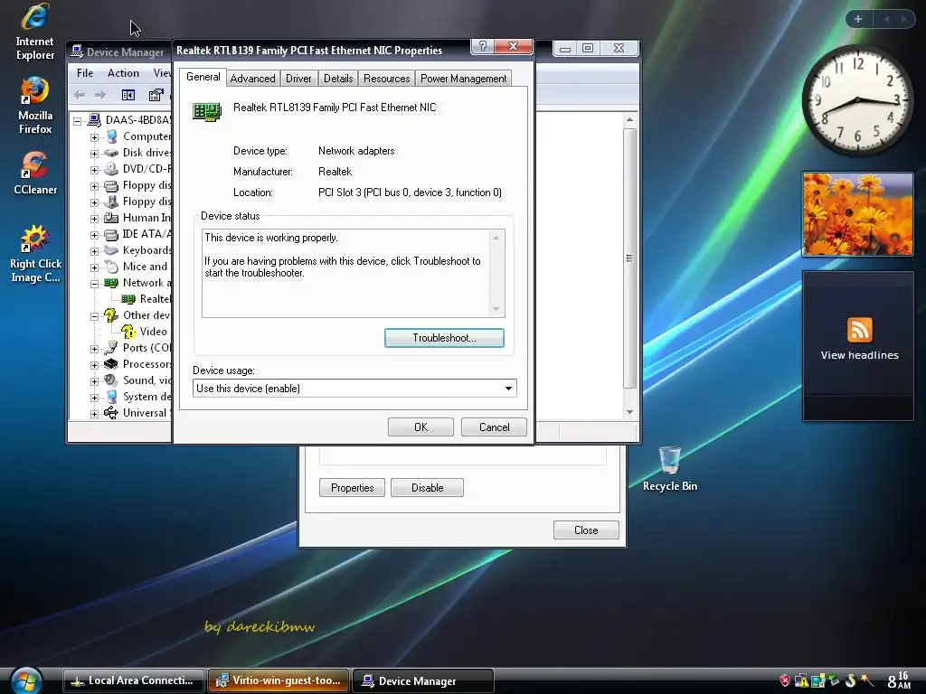The width and height of the screenshot is (926, 694).
Task: Collapse the DAAS-4BD8A root node
Action: click(78, 121)
